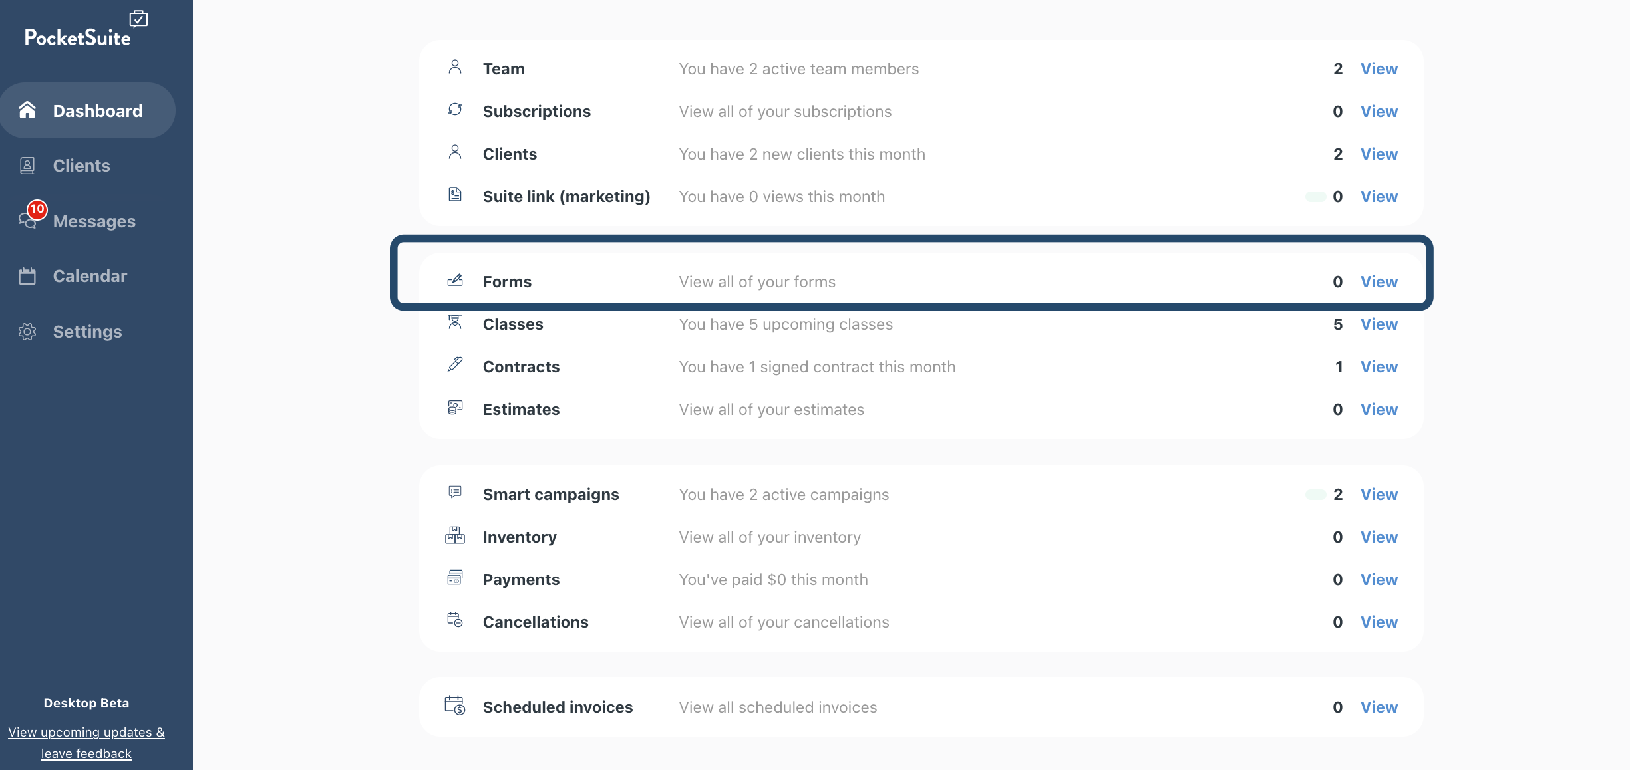1630x770 pixels.
Task: Click the Cancellations icon
Action: pos(455,620)
